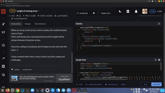Open the browser extensions puzzle icon
165x93 pixels.
click(x=152, y=1)
